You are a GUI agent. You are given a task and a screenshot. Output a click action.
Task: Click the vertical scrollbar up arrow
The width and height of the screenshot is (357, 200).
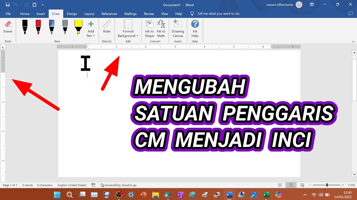pos(354,53)
